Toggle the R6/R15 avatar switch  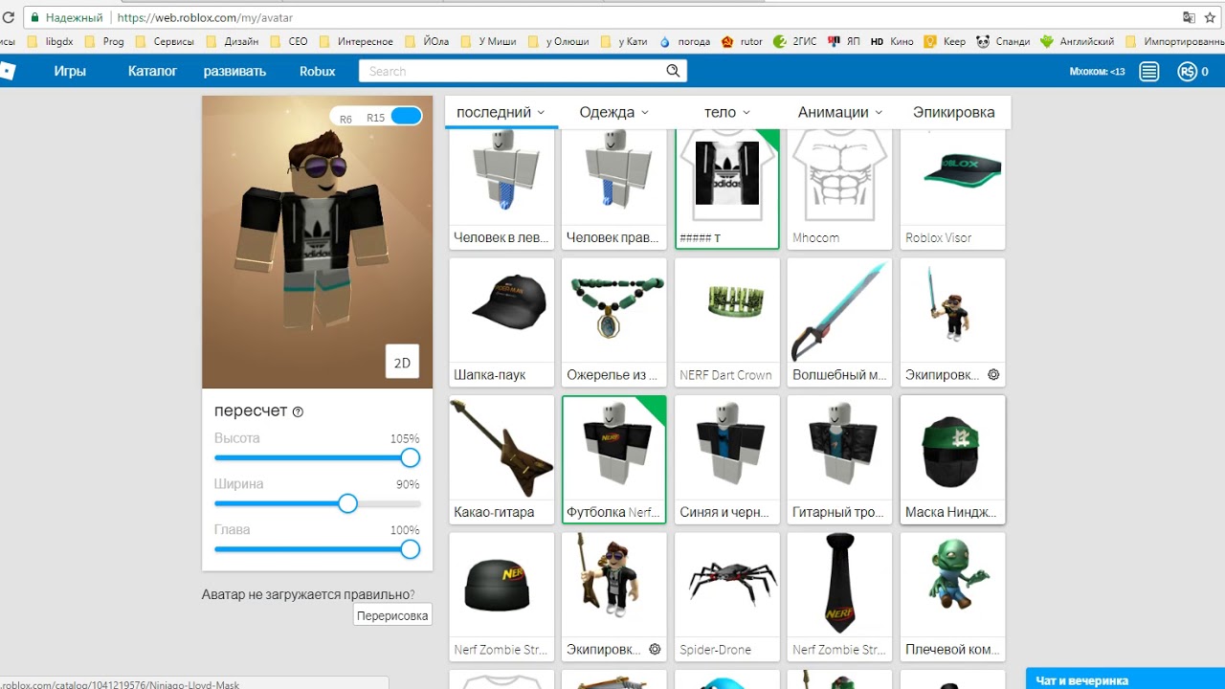click(406, 116)
